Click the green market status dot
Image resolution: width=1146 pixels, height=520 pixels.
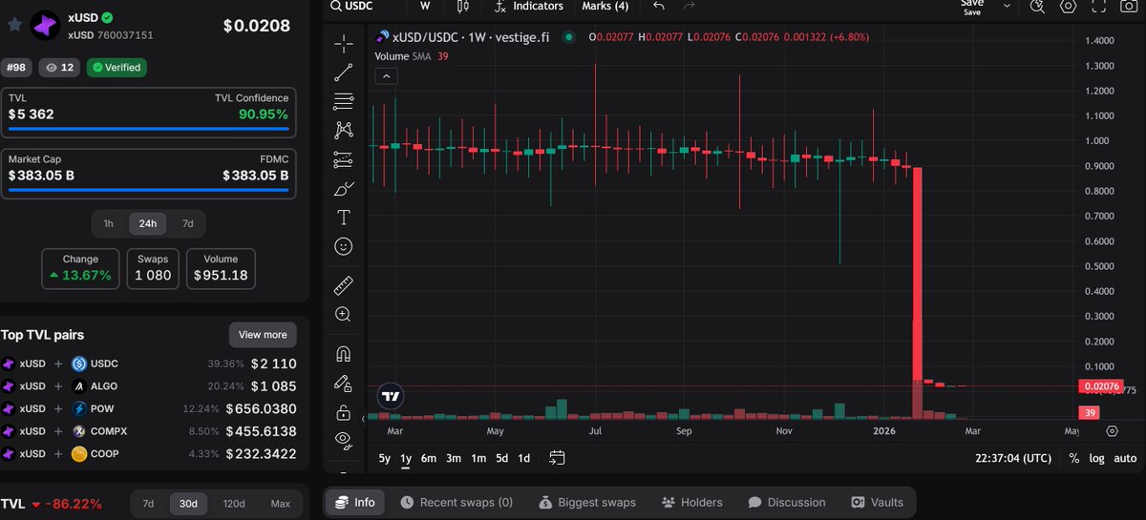(569, 37)
